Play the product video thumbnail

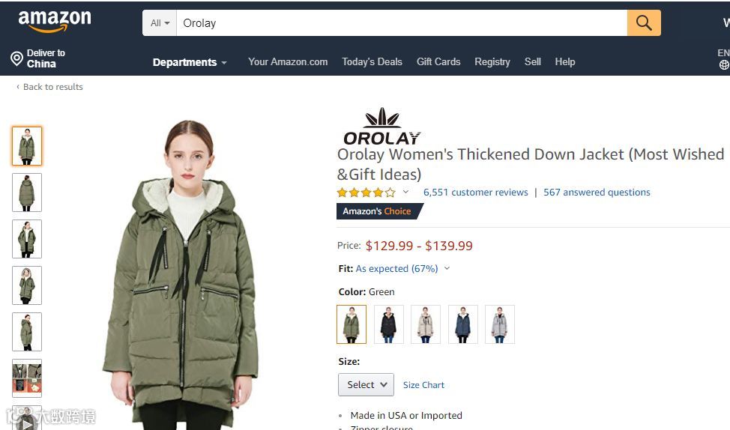click(x=26, y=418)
